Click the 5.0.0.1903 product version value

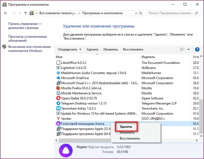[x=124, y=147]
